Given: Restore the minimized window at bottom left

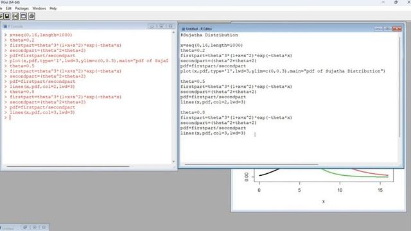Looking at the screenshot, I should 25,228.
